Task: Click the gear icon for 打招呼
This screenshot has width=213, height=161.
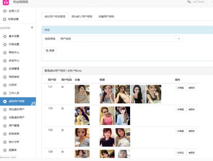Action: 5,85
